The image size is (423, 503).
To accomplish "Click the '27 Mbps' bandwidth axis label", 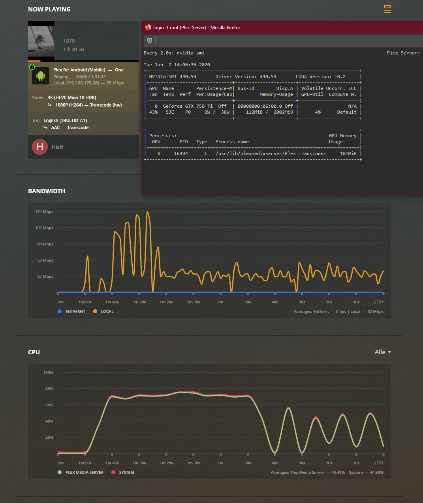I will coord(45,277).
